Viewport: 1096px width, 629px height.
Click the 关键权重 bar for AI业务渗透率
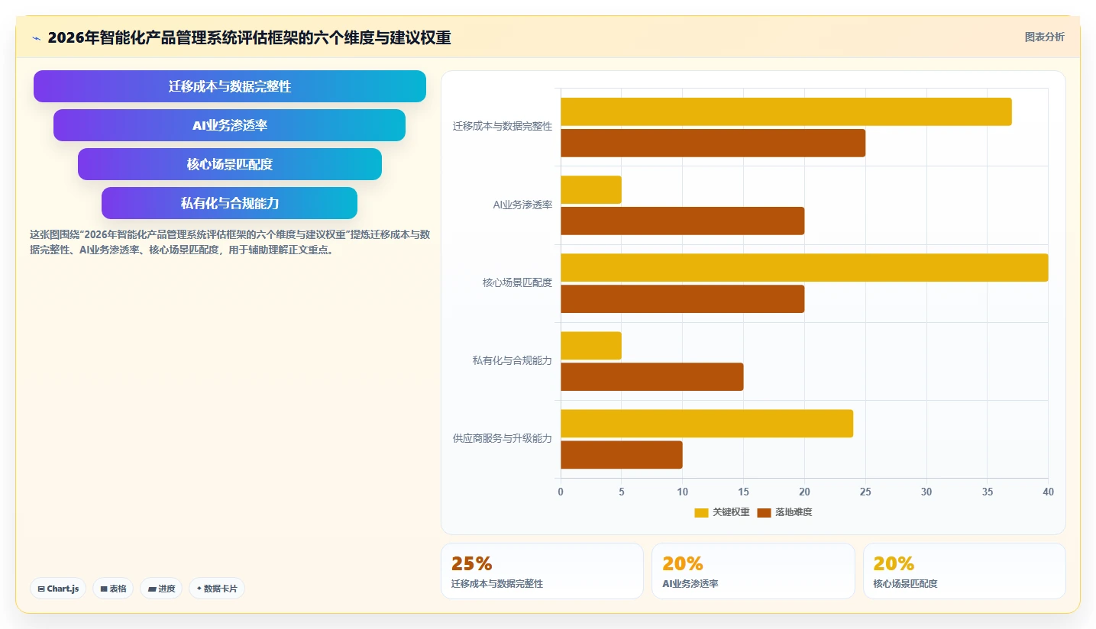pyautogui.click(x=591, y=189)
